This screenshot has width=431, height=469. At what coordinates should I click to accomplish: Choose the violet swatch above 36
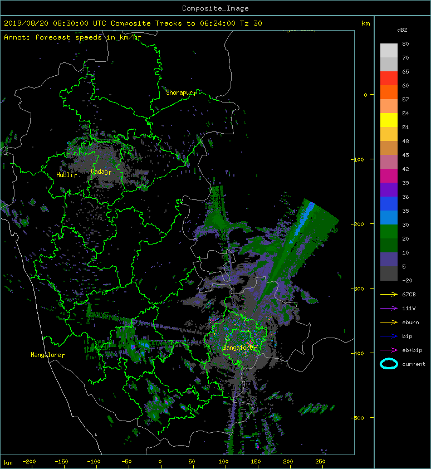pos(389,189)
